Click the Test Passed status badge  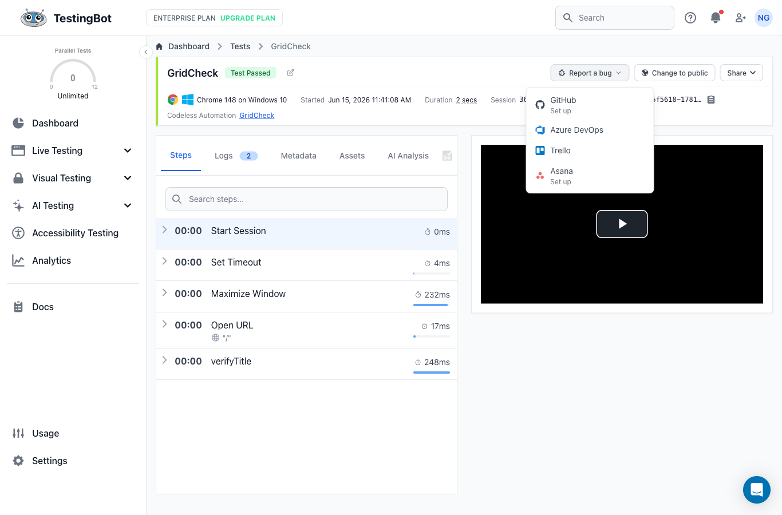click(251, 73)
